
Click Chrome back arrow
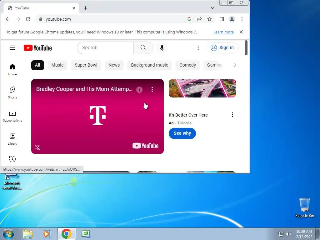[8, 19]
